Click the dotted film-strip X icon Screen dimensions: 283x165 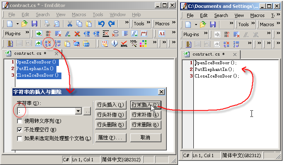tap(106, 34)
